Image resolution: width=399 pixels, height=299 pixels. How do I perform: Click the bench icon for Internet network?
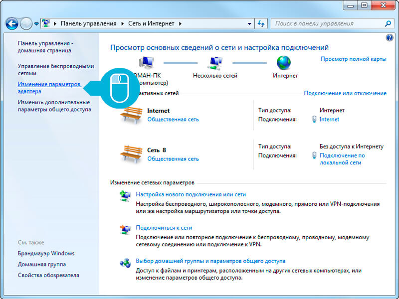coord(131,115)
